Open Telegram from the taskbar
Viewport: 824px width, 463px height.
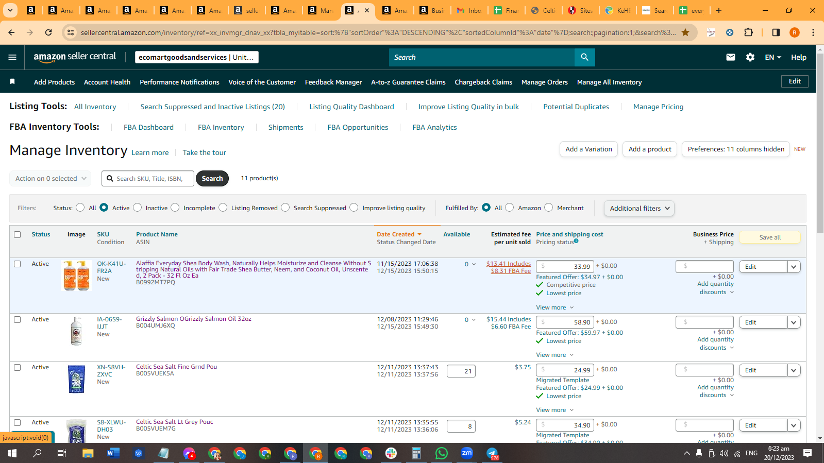click(492, 453)
